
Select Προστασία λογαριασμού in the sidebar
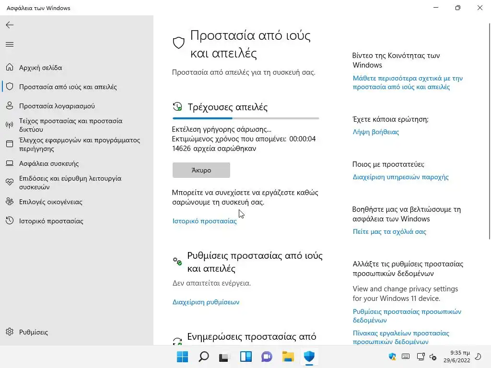point(77,106)
